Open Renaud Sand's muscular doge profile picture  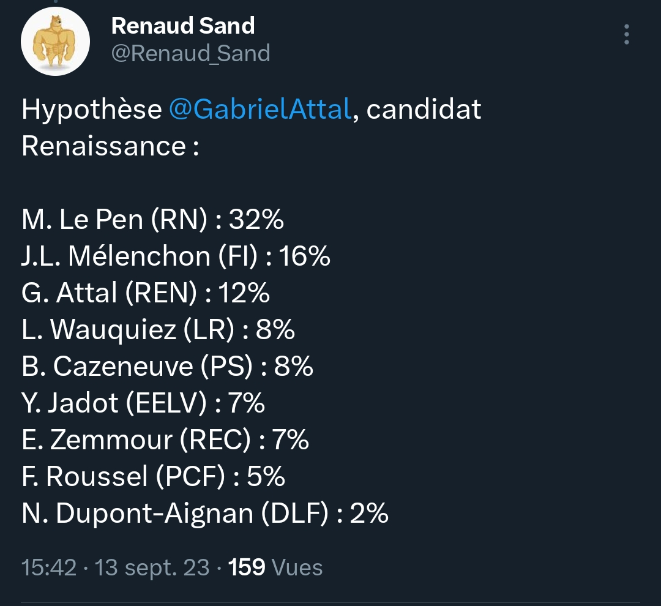55,42
